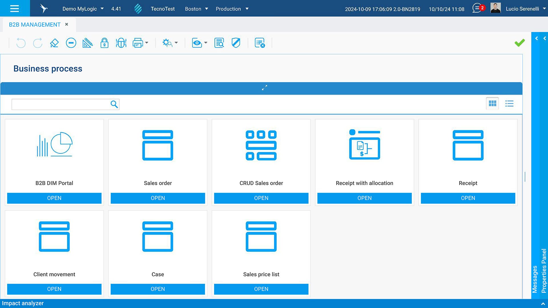Click the green checkmark confirm icon

tap(519, 43)
